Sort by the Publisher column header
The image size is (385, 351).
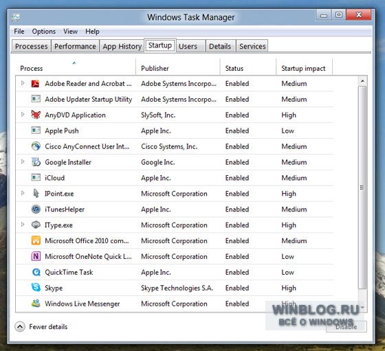click(178, 67)
